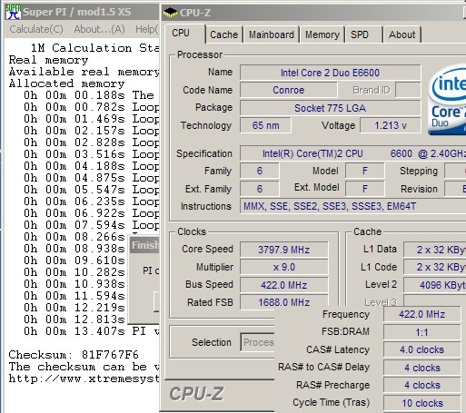
Task: Click the Level 2 cache value 4096 KBytes
Action: tap(435, 285)
